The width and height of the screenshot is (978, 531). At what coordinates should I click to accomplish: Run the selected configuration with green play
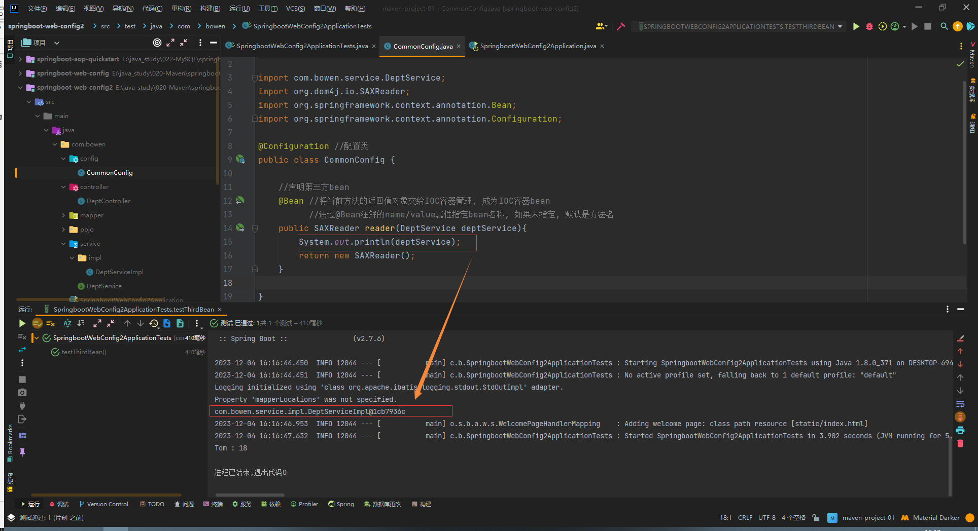pyautogui.click(x=856, y=26)
